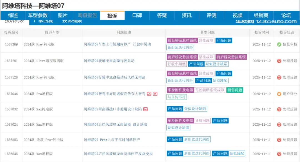This screenshot has height=162, width=300.
Task: Open complaint 阿维塔07 Pro+上市半年时间就停产
Action: [112, 140]
